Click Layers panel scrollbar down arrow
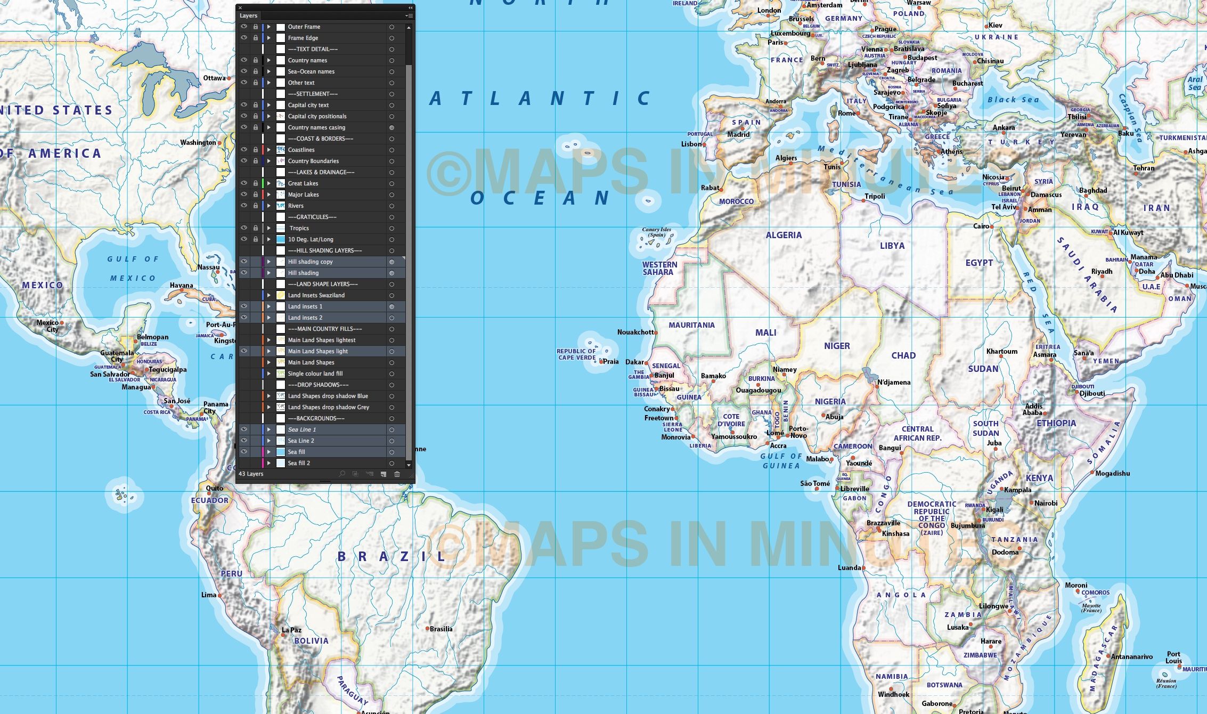The height and width of the screenshot is (714, 1207). pos(409,465)
